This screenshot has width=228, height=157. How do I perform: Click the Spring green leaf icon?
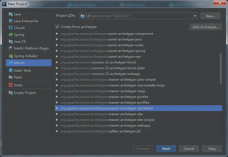[11, 34]
